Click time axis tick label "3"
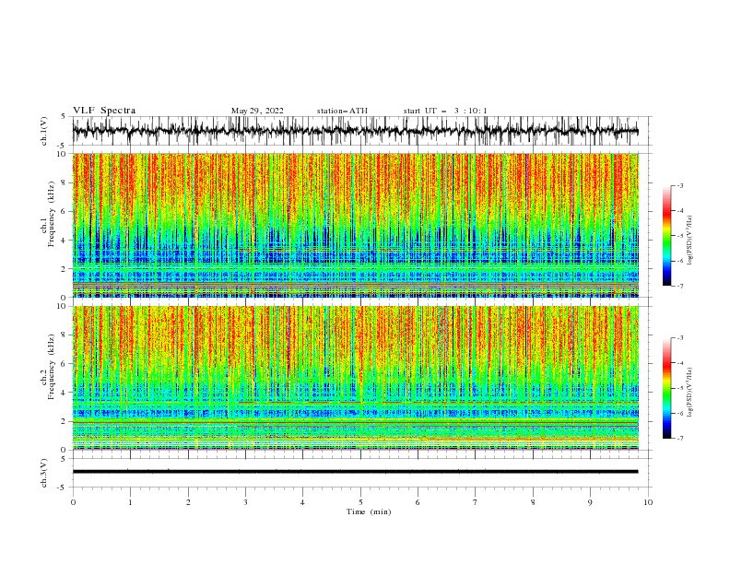 pyautogui.click(x=245, y=502)
